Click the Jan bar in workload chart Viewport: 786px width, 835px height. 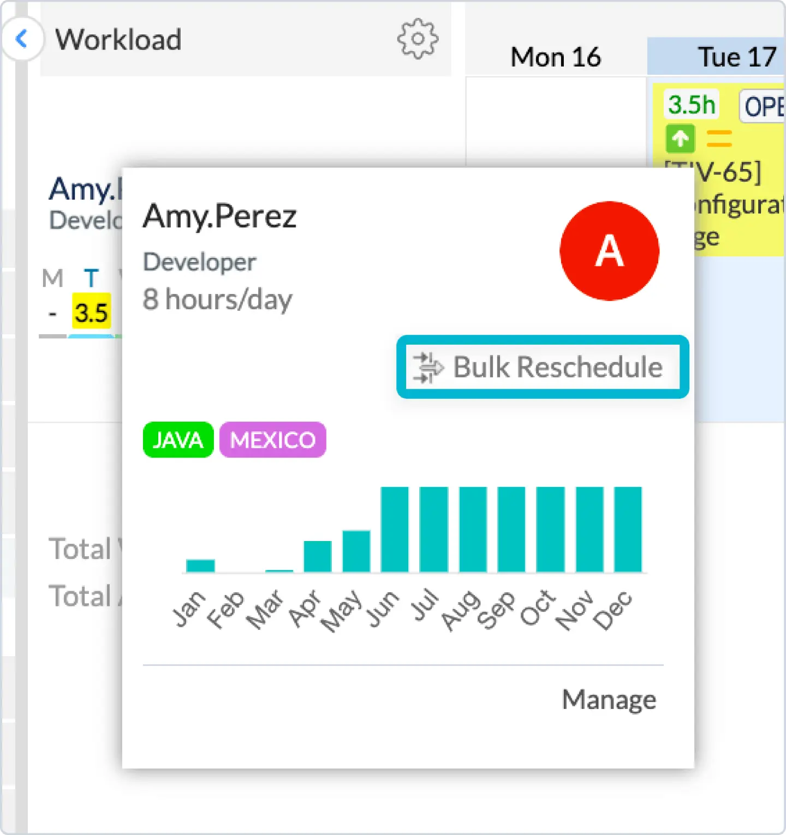tap(200, 566)
